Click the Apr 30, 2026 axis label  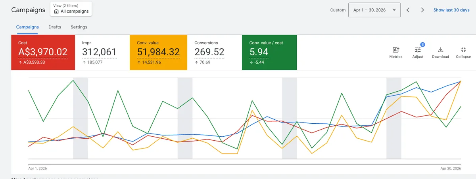(451, 168)
